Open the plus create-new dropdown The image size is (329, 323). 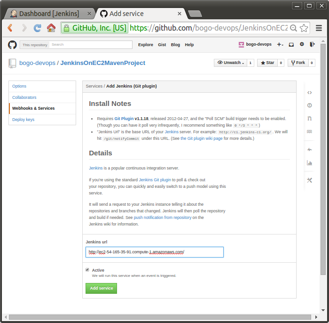coord(280,45)
